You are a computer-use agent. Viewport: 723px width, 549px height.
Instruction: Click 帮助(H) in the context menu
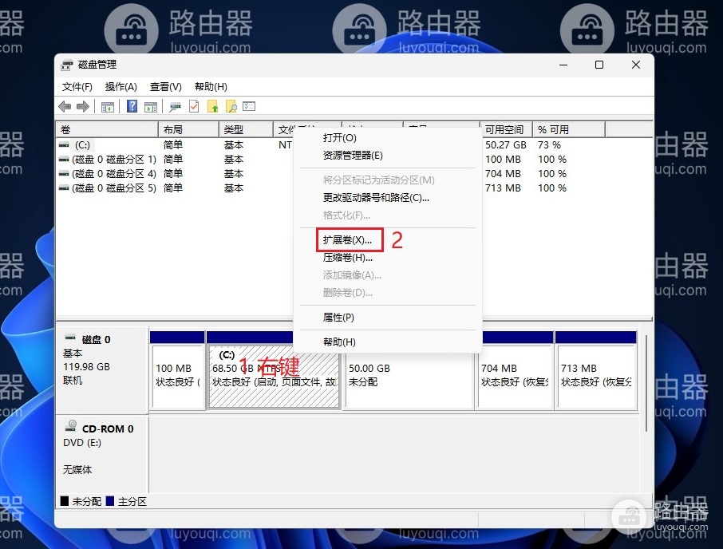coord(387,342)
